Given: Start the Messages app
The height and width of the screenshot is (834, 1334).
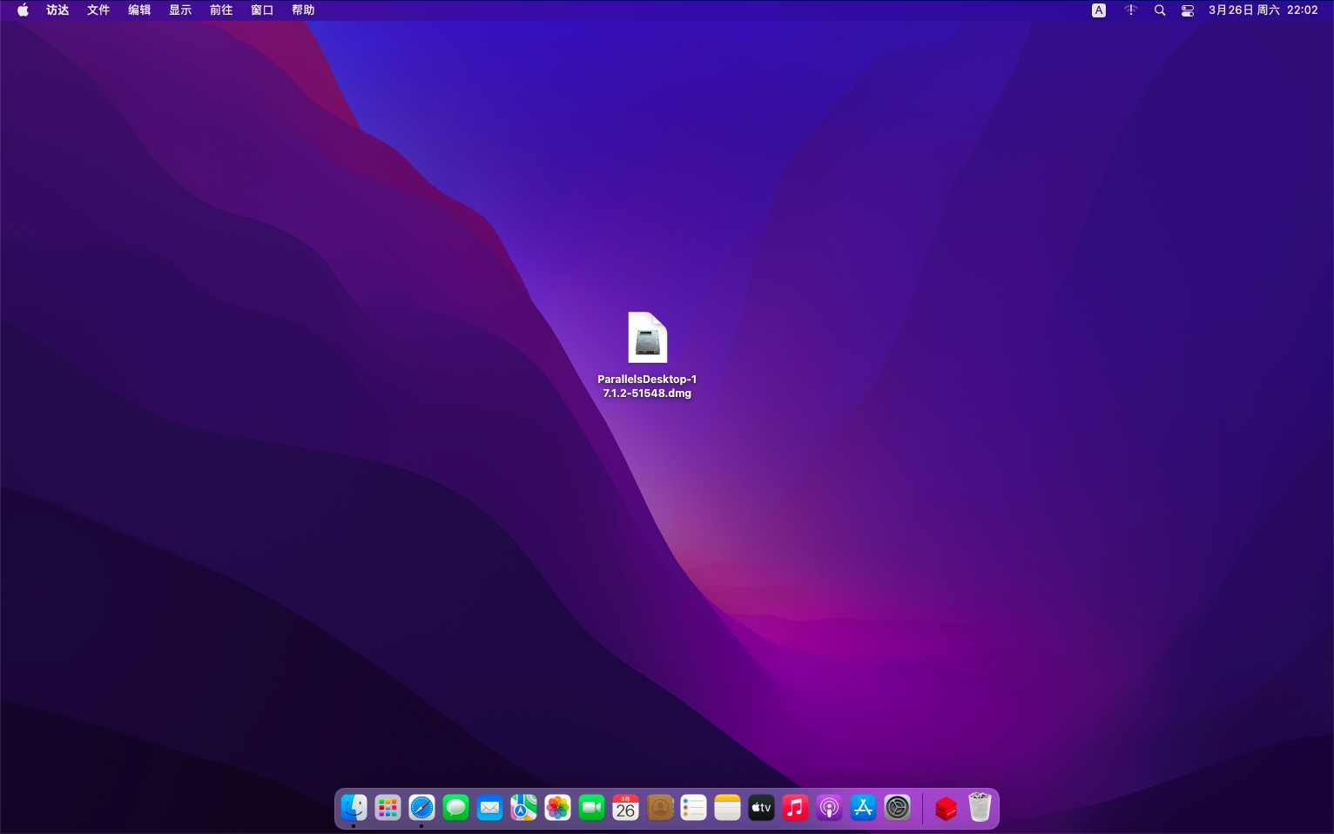Looking at the screenshot, I should [x=455, y=807].
